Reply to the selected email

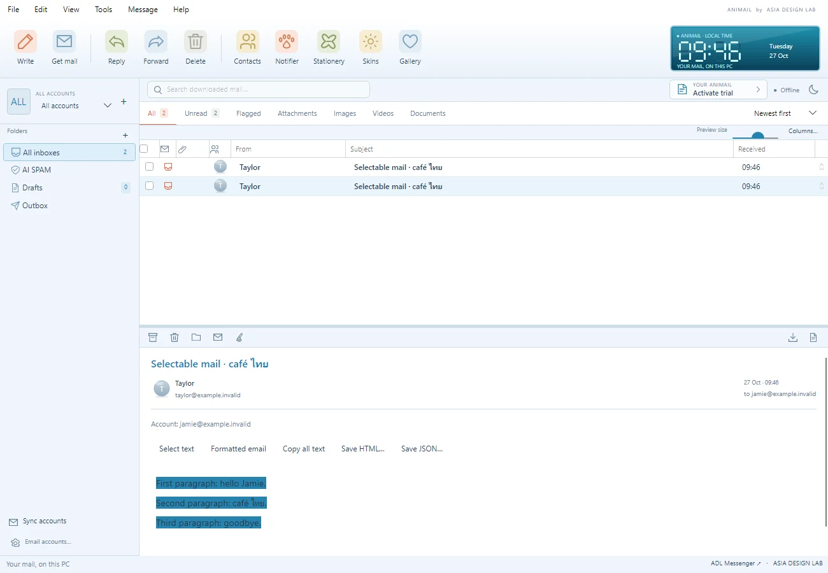pos(117,48)
